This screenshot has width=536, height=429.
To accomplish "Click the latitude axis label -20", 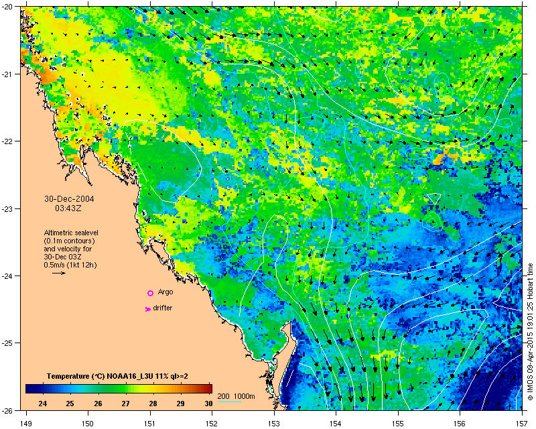I will click(7, 7).
